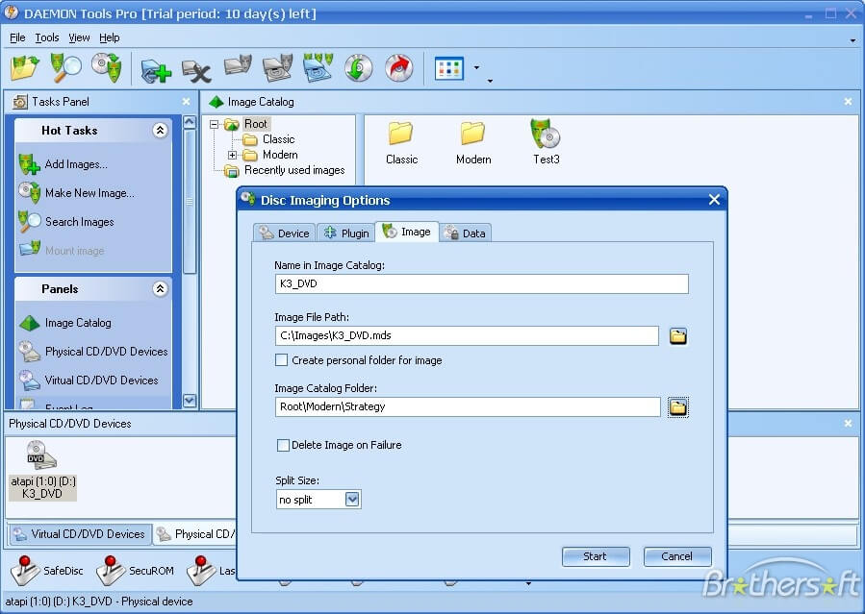
Task: Click the Add Virtual Drive toolbar icon
Action: pos(156,70)
